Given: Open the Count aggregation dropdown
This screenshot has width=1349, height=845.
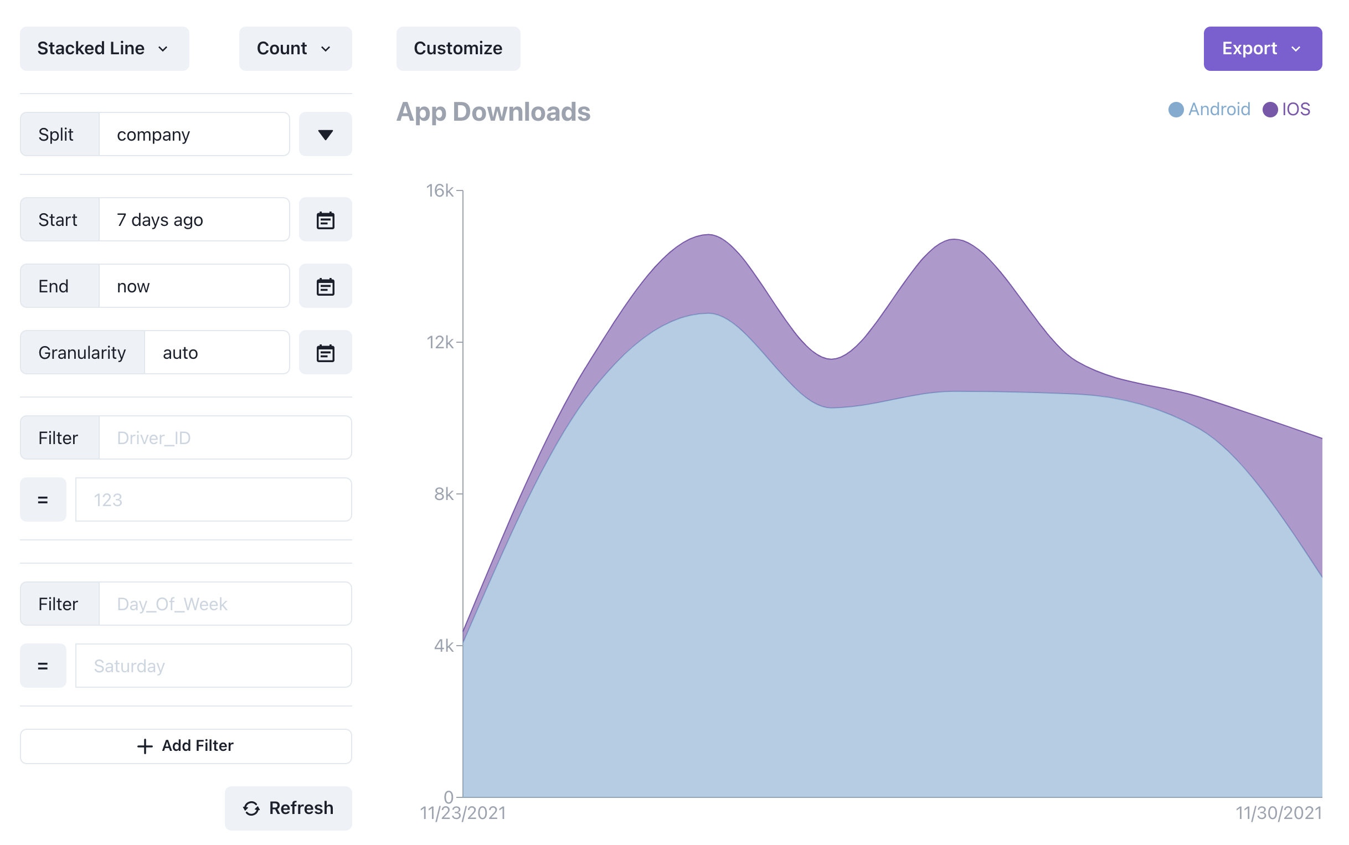Looking at the screenshot, I should [x=295, y=49].
